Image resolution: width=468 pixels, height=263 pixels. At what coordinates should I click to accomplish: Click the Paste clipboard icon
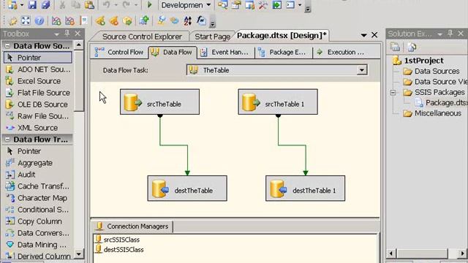point(89,4)
